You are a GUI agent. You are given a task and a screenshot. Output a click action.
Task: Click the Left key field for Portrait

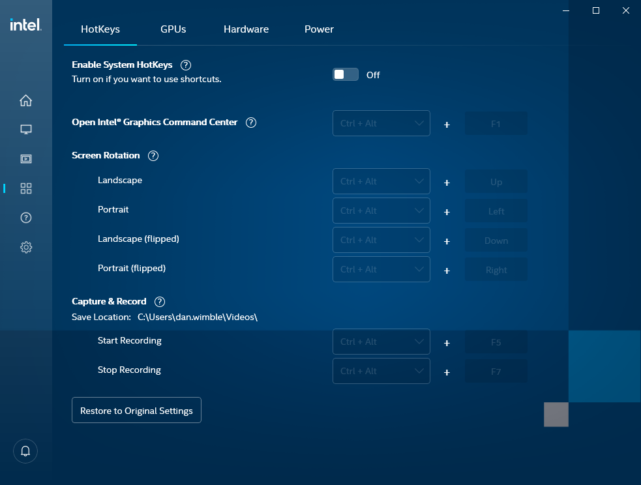(496, 211)
